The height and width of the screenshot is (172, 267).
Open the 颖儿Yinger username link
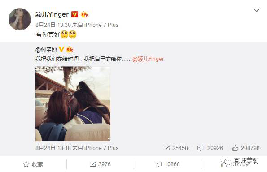[52, 14]
